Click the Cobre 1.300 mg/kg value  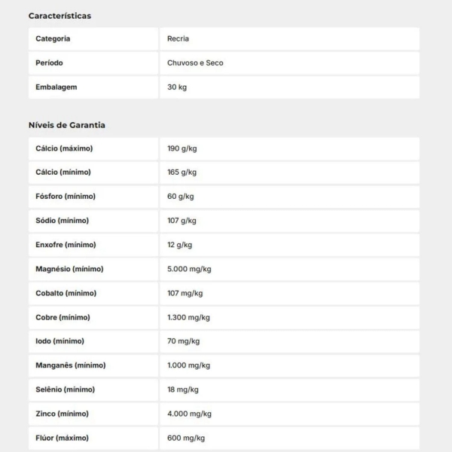[188, 317]
